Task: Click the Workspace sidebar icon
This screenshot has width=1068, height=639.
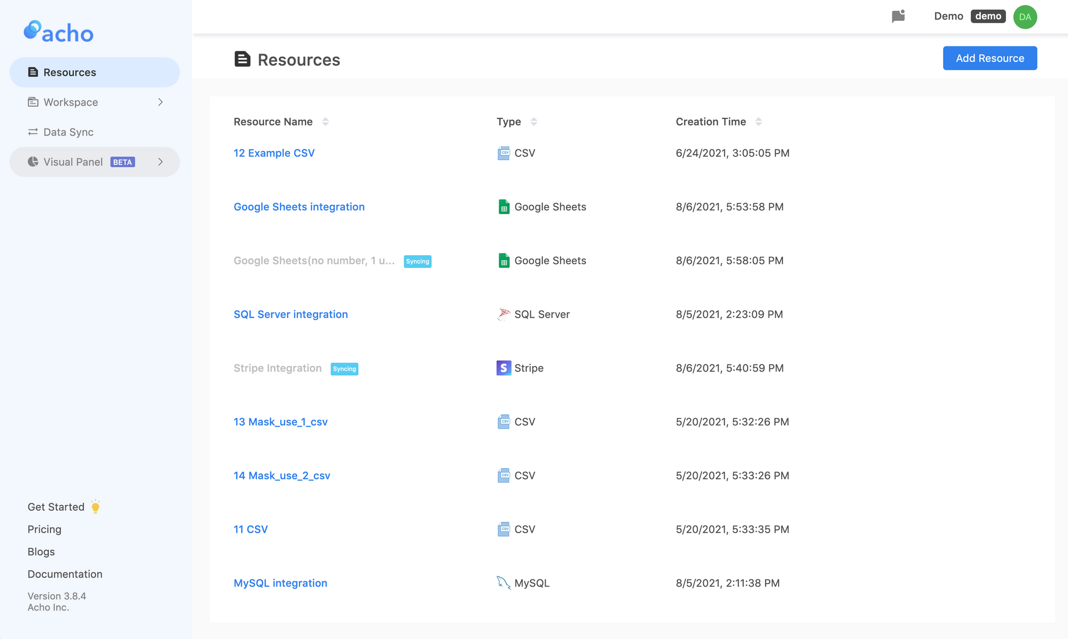Action: click(33, 102)
